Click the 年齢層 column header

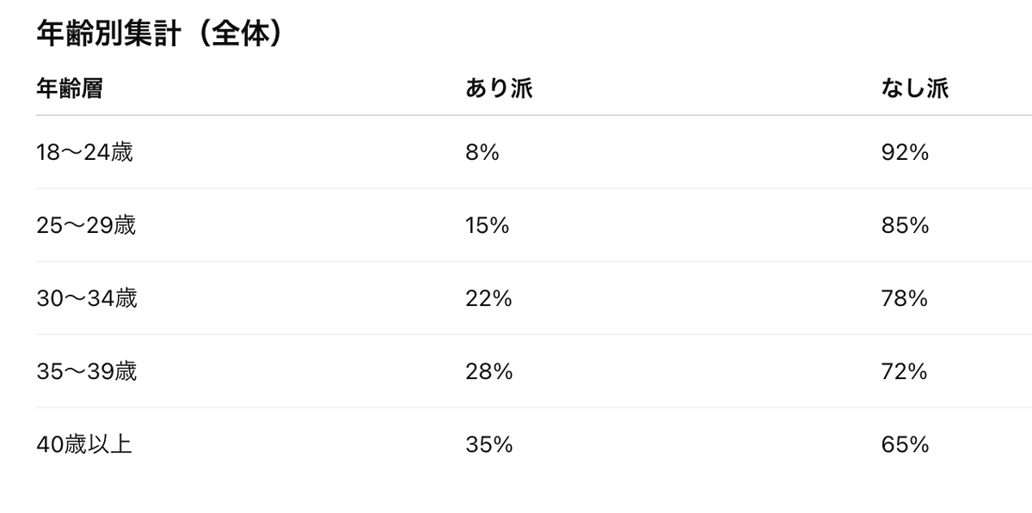pyautogui.click(x=70, y=89)
